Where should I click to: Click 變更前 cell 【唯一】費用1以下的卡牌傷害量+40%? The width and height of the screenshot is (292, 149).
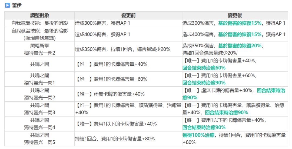click(x=128, y=124)
